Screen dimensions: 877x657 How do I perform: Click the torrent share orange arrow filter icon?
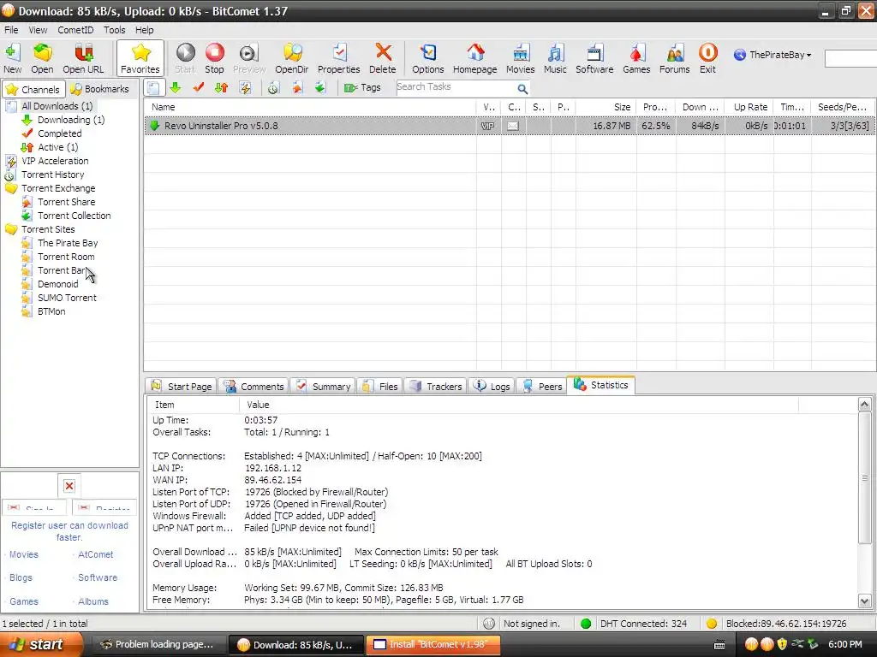coord(296,88)
